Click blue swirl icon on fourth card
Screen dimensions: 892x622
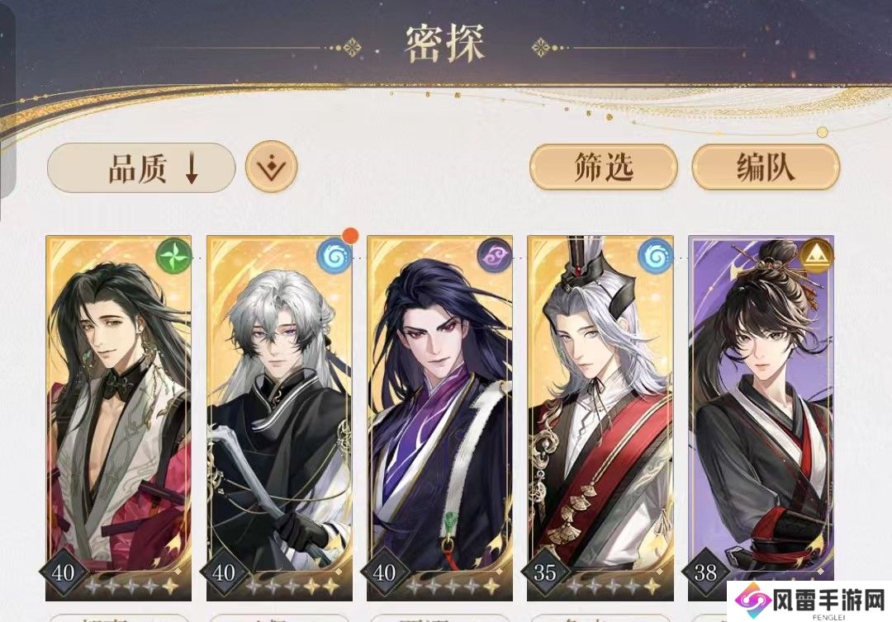tap(655, 257)
